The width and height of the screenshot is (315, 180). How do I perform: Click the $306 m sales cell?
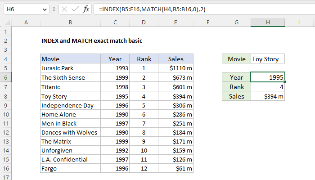[x=176, y=105]
